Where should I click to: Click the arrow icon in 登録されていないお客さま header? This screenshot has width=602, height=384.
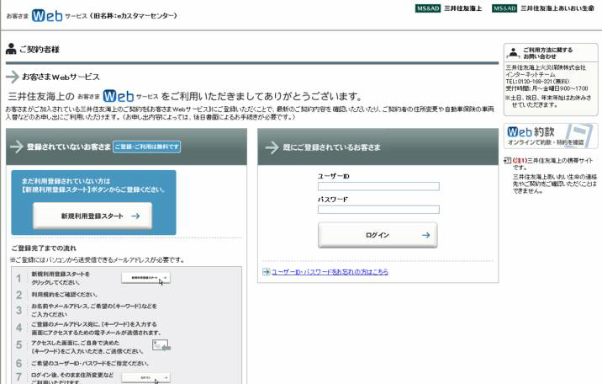[16, 147]
